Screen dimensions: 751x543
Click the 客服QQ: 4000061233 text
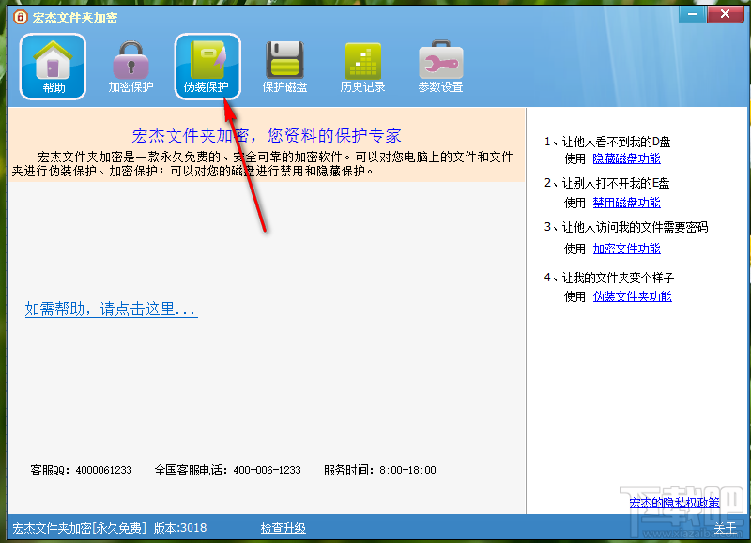pyautogui.click(x=81, y=470)
